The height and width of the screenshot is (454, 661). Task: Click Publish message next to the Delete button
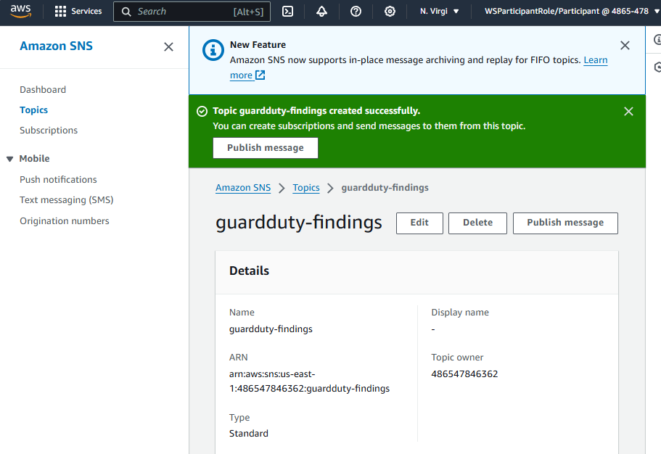point(565,223)
